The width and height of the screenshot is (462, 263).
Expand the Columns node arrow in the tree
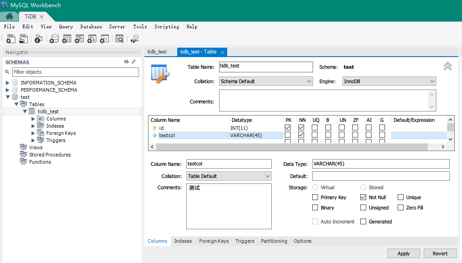(x=33, y=119)
